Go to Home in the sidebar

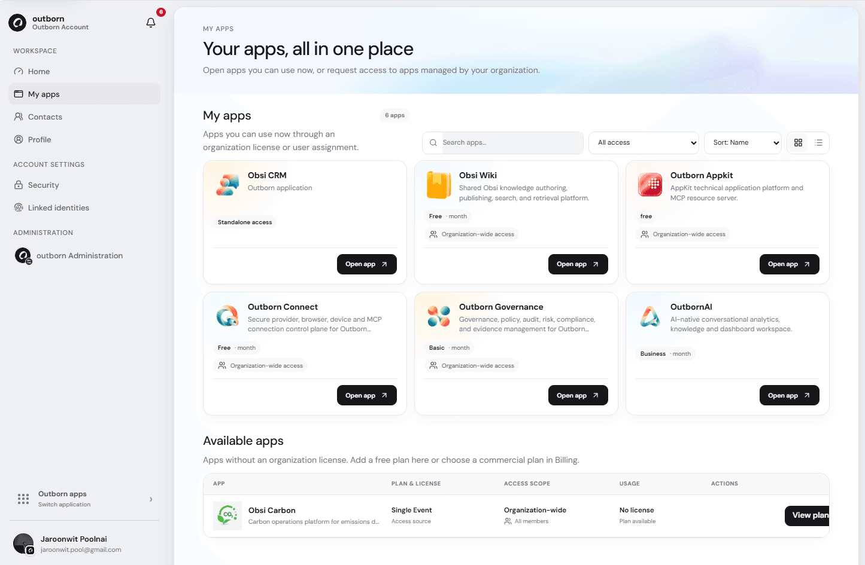[x=84, y=71]
